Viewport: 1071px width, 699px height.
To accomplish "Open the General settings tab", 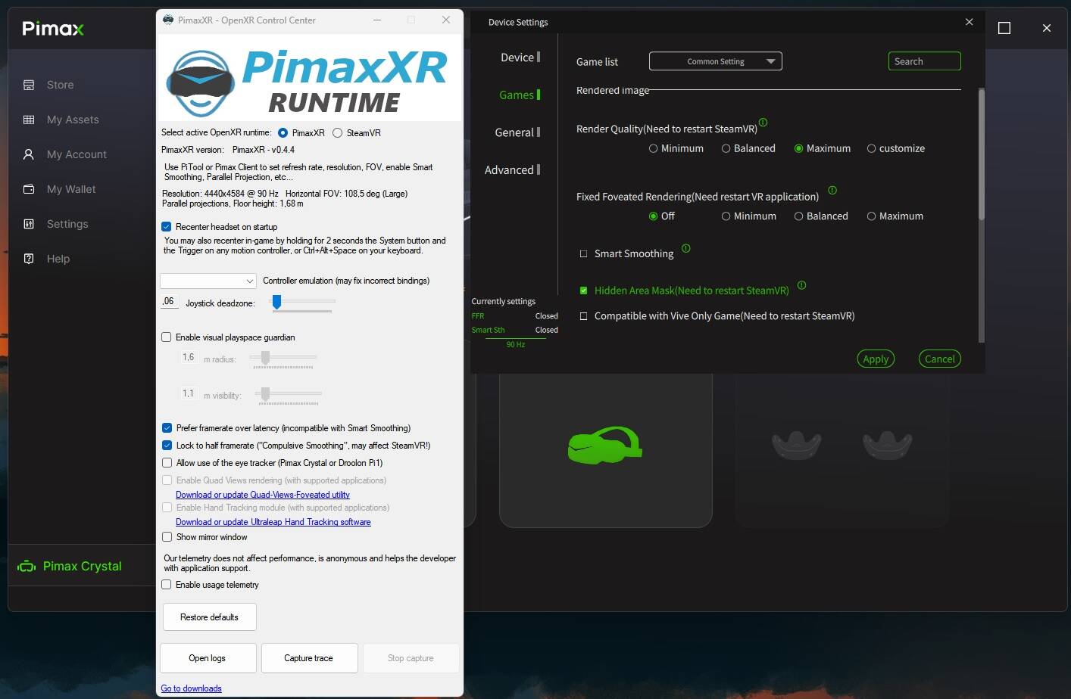I will coord(513,132).
